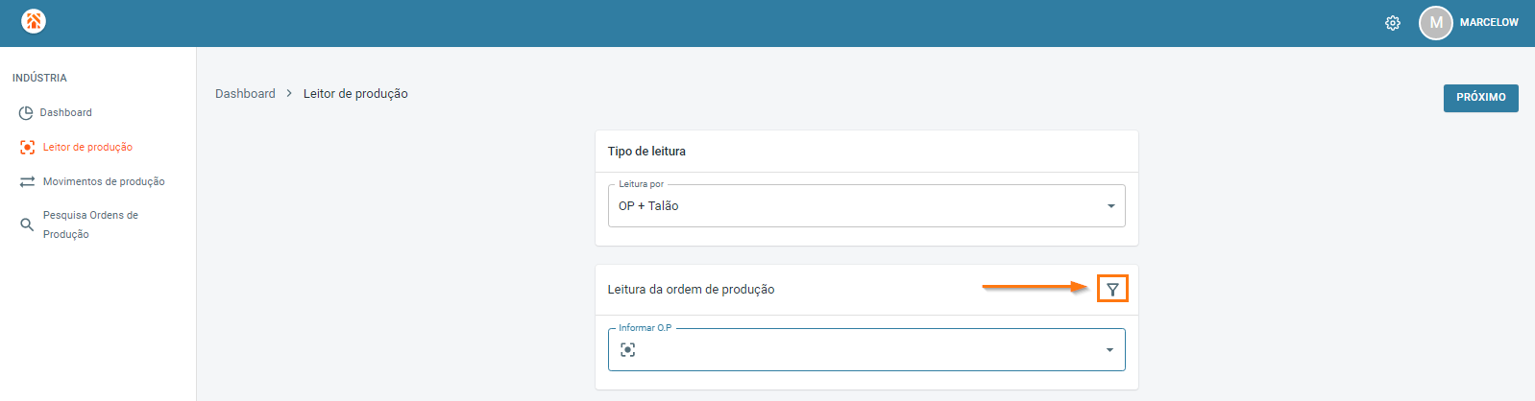The image size is (1535, 401).
Task: Click the Movimentos de produção arrows icon
Action: click(27, 182)
